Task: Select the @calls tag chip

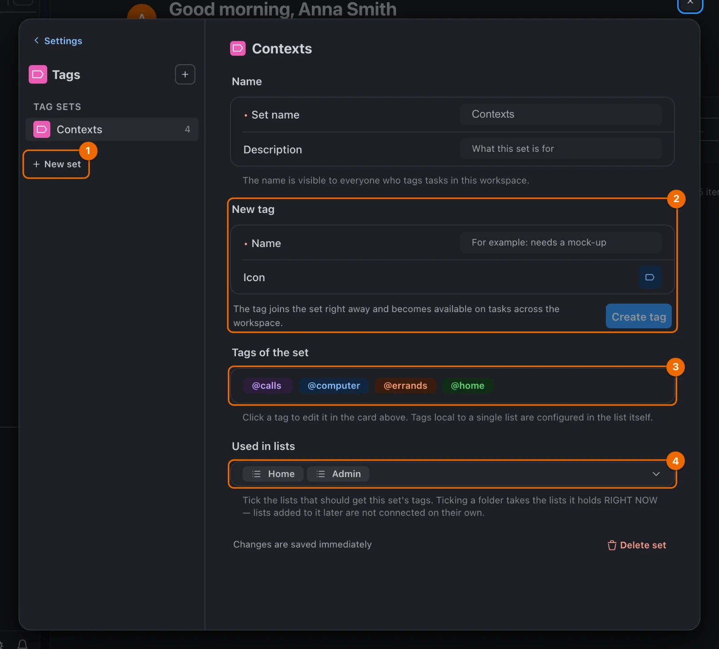Action: [x=267, y=386]
